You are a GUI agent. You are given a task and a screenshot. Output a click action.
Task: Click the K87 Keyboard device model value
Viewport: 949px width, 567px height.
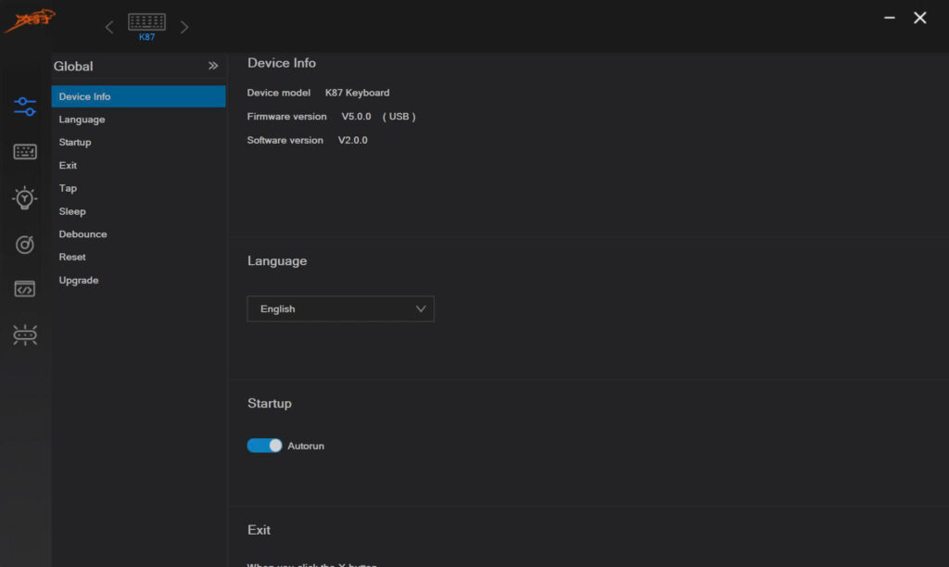click(x=357, y=94)
